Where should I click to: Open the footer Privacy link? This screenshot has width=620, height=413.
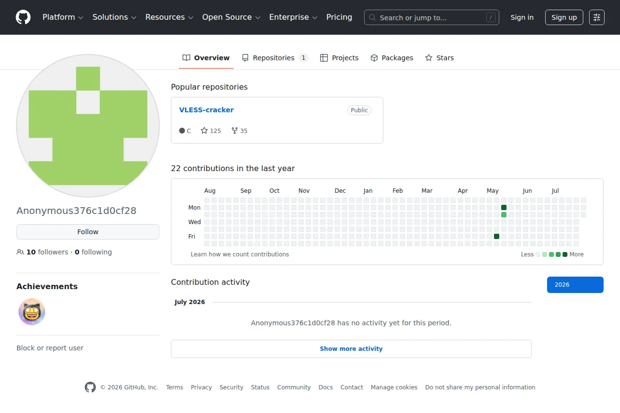click(201, 387)
